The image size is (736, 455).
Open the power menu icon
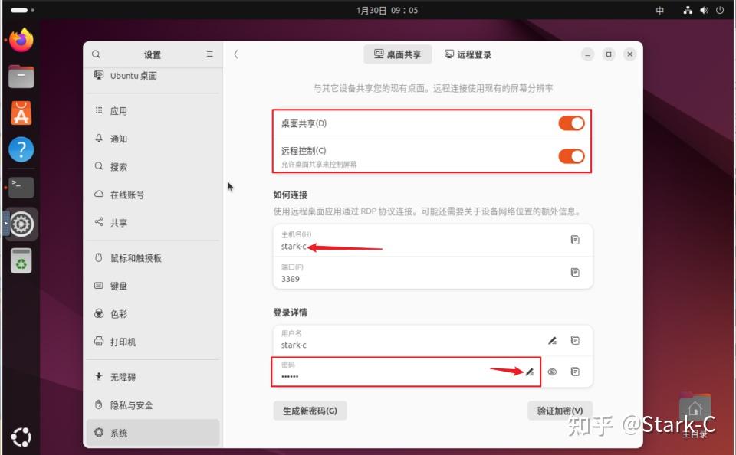[x=720, y=10]
